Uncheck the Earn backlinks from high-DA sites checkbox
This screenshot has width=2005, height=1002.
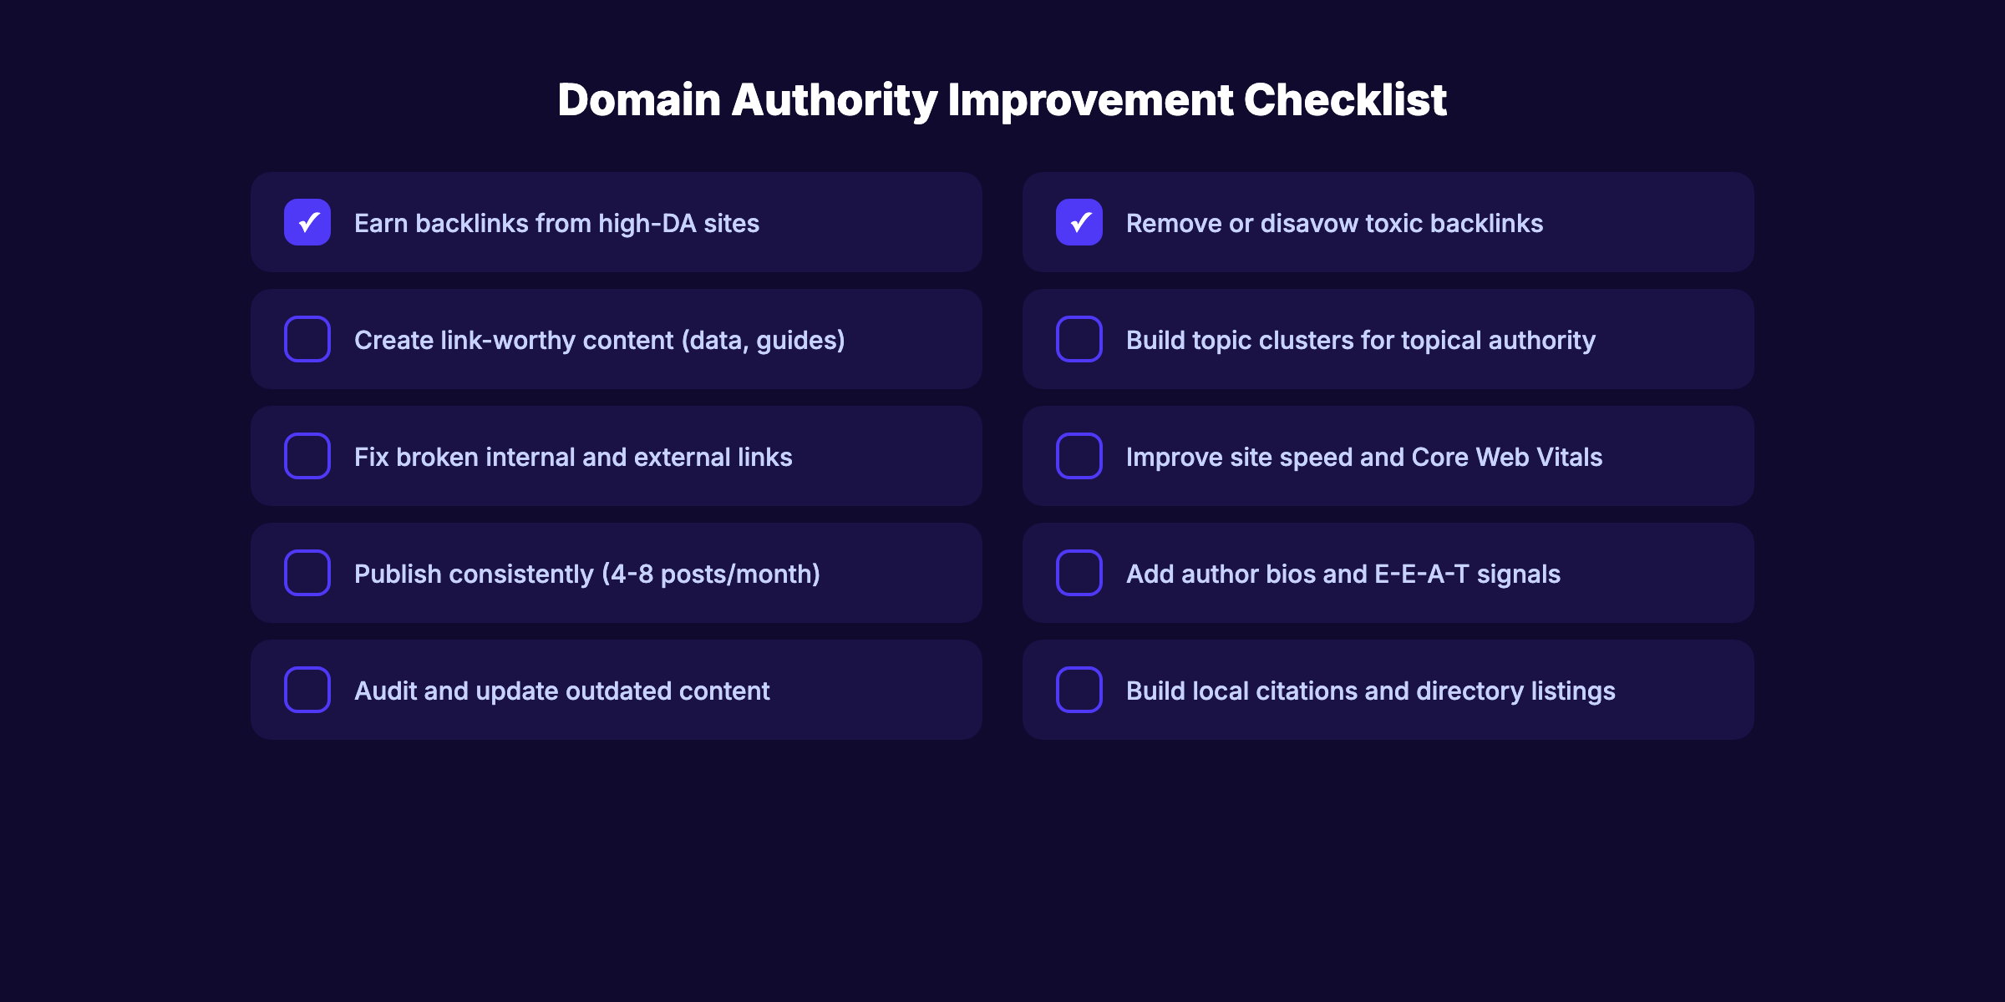point(307,223)
